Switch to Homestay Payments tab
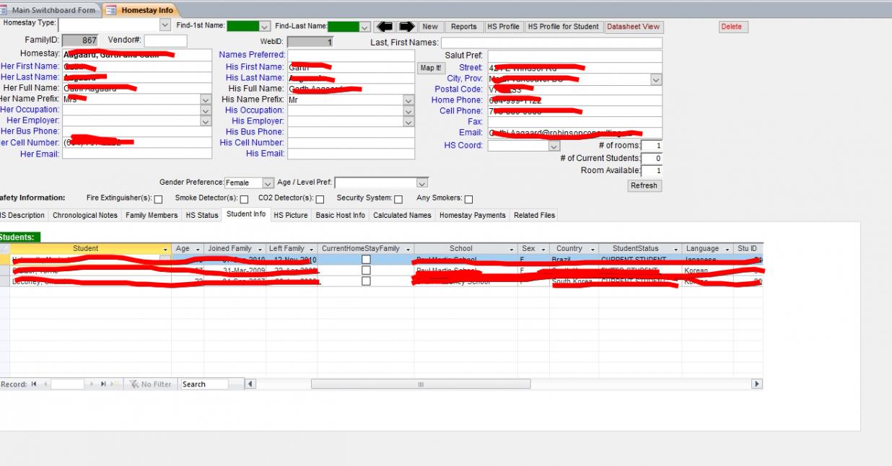 click(x=473, y=215)
